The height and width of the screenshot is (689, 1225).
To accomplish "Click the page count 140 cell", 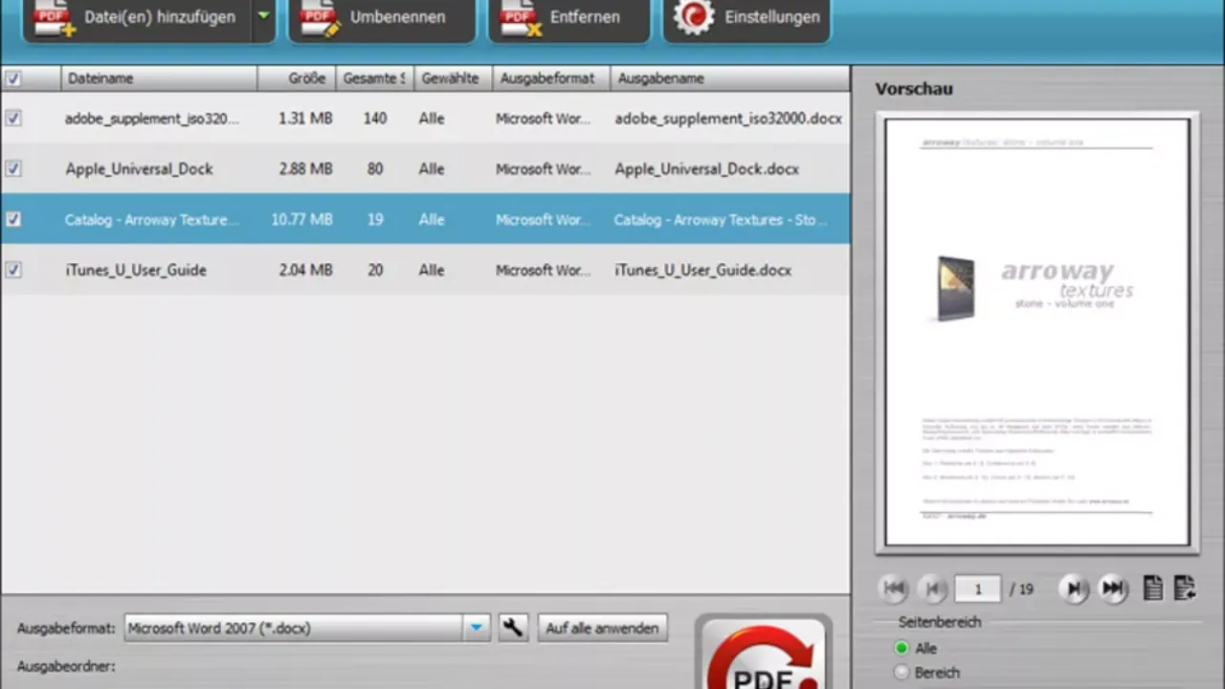I will coord(375,119).
